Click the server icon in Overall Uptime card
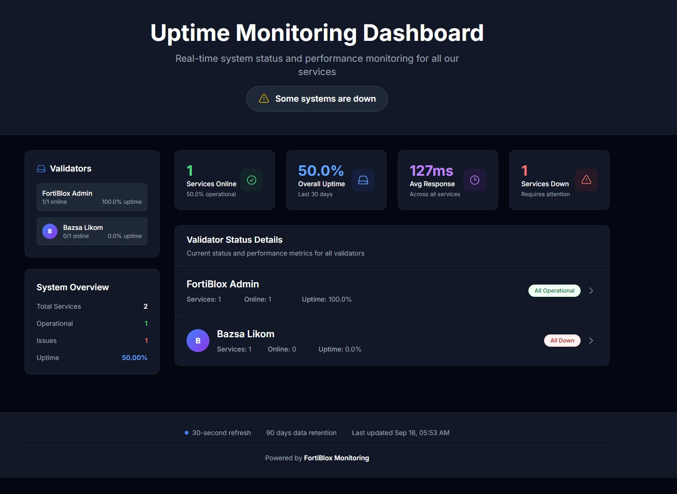This screenshot has height=494, width=677. [x=363, y=180]
